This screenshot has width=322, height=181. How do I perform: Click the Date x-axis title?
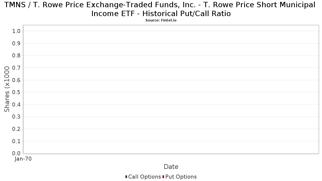coord(171,167)
